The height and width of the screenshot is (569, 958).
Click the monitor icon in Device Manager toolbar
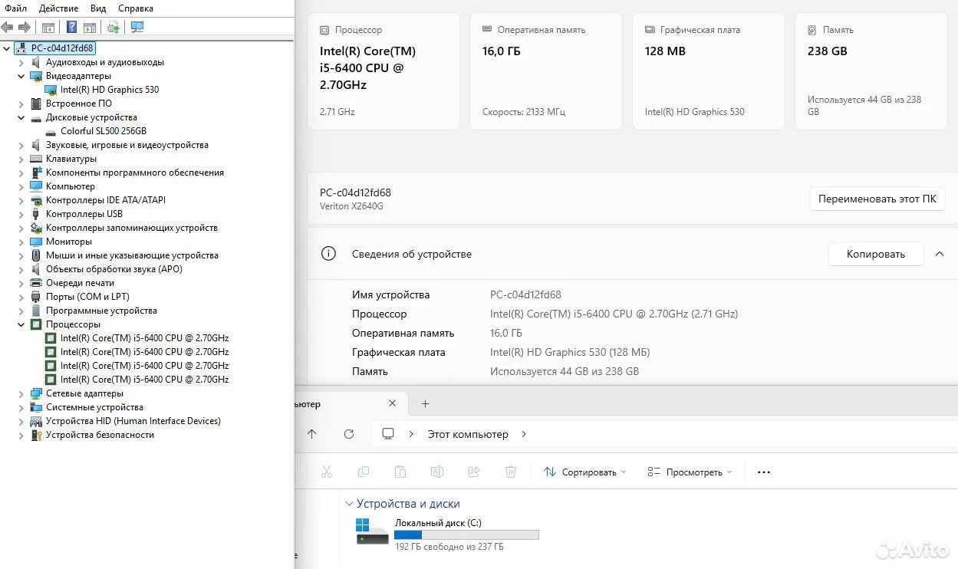[x=137, y=28]
